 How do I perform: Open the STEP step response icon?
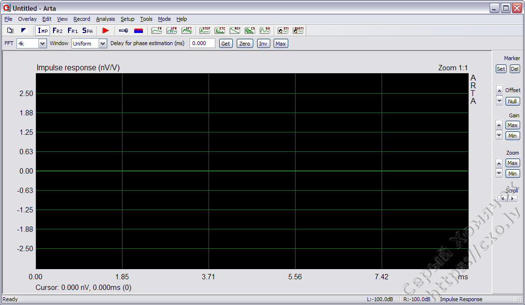205,30
